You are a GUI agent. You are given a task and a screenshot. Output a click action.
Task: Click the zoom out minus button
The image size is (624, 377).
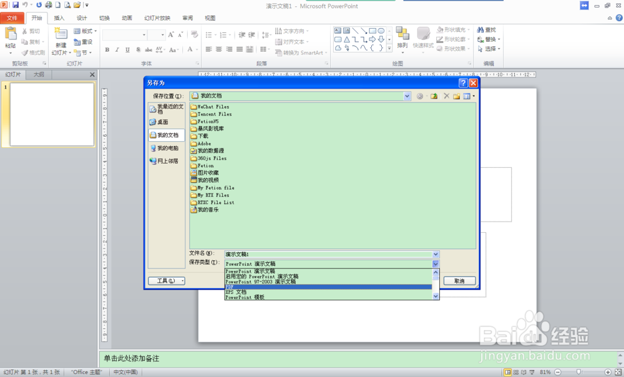coord(557,372)
